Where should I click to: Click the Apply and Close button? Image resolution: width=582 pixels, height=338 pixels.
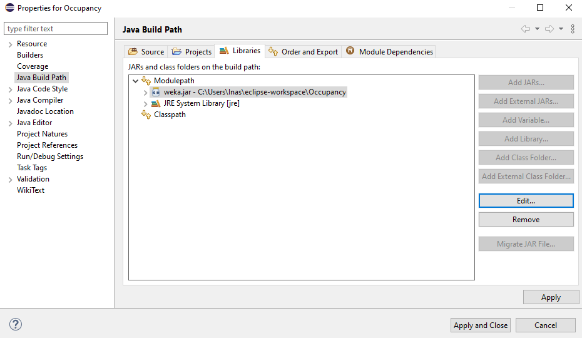click(481, 325)
